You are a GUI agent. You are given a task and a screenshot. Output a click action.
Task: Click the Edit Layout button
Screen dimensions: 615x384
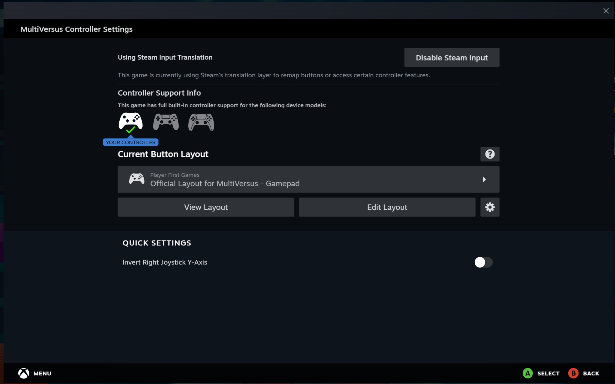pyautogui.click(x=387, y=207)
